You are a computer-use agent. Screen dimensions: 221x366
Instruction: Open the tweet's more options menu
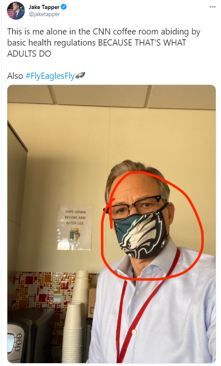[212, 7]
